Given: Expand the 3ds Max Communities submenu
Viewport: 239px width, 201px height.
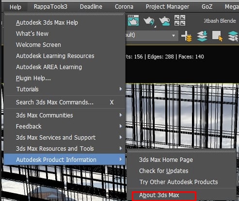Looking at the screenshot, I should pos(64,115).
